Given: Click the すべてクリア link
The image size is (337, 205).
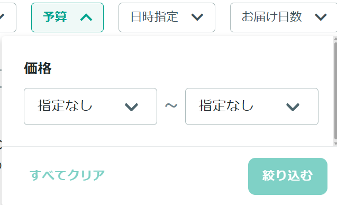Looking at the screenshot, I should [67, 175].
